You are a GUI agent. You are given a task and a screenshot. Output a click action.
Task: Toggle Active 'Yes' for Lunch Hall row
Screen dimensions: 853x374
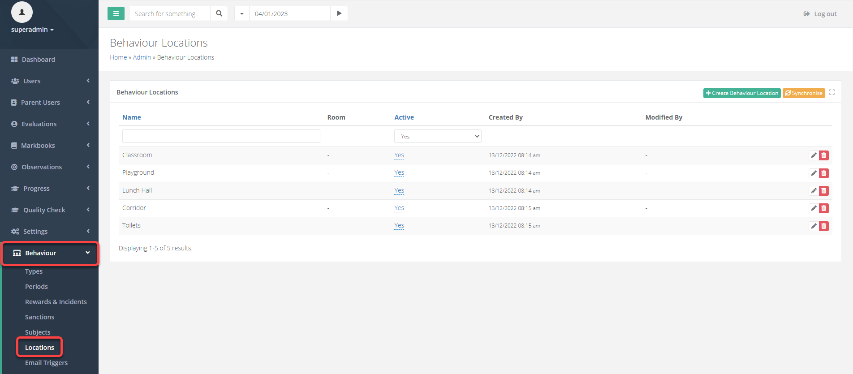(399, 190)
